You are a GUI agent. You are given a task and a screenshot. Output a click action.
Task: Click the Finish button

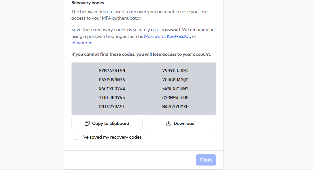[206, 160]
